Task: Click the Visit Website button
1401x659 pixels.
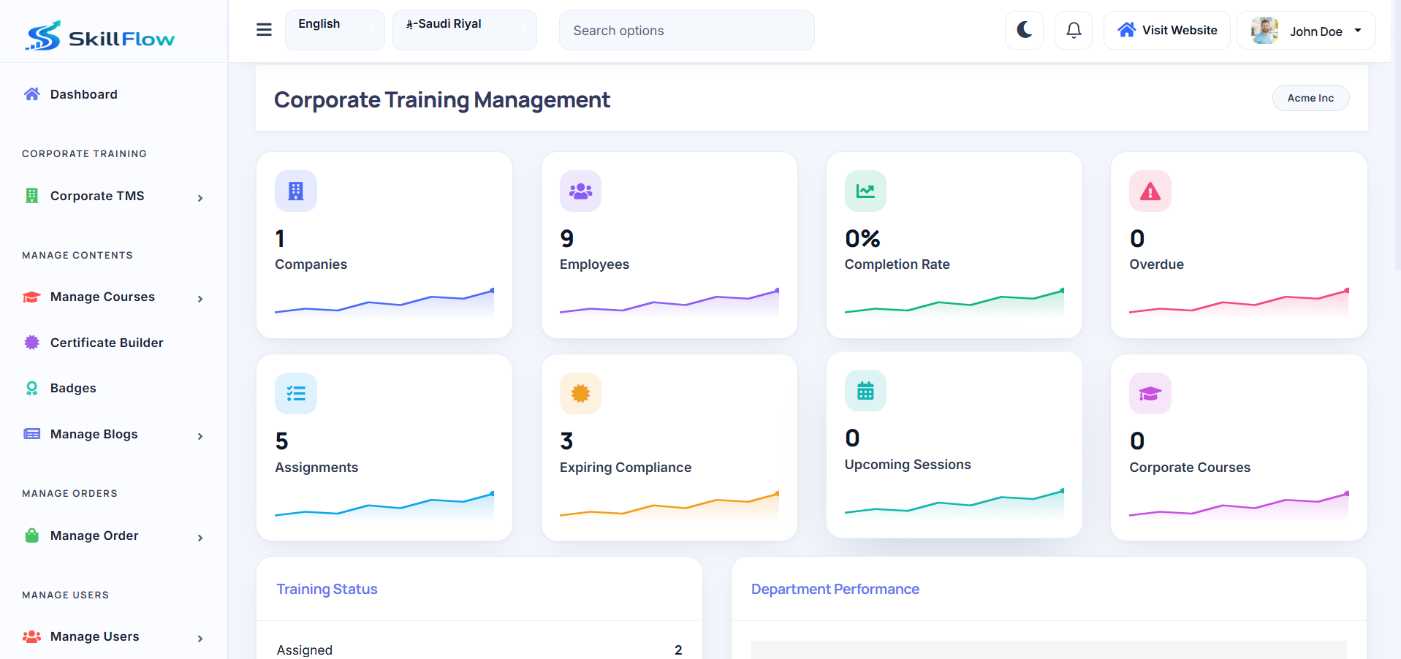Action: point(1167,30)
